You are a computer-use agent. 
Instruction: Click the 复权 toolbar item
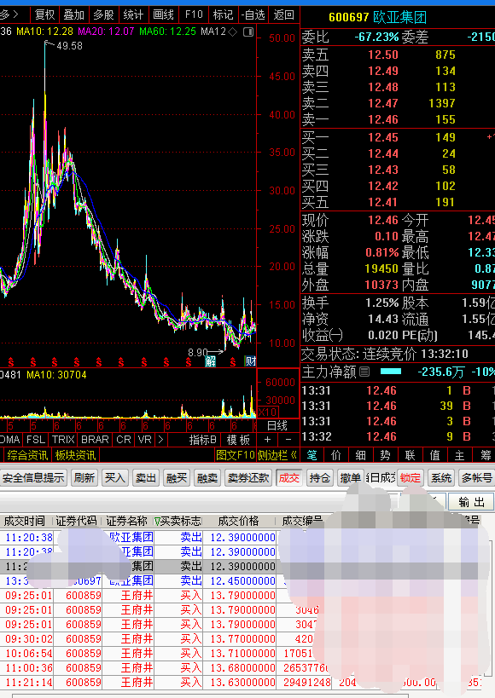coord(44,15)
